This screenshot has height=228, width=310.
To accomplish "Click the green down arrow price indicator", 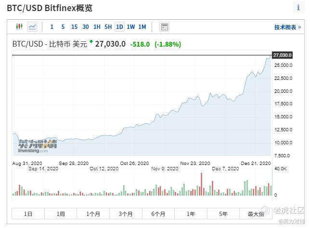I will 91,42.
